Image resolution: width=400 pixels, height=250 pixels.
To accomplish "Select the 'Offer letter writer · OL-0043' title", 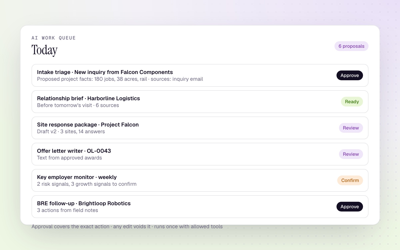I will (74, 151).
